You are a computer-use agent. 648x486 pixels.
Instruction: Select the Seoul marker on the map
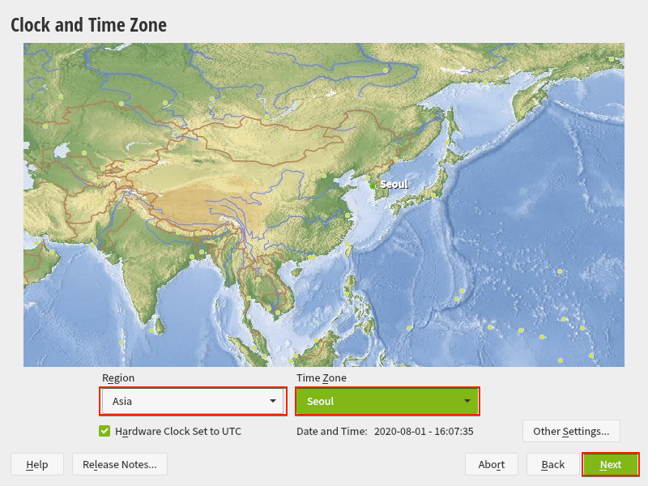click(x=373, y=186)
